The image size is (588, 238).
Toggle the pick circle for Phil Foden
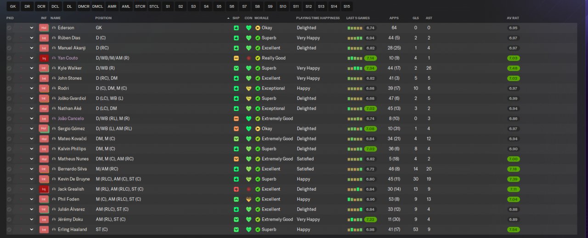9,199
